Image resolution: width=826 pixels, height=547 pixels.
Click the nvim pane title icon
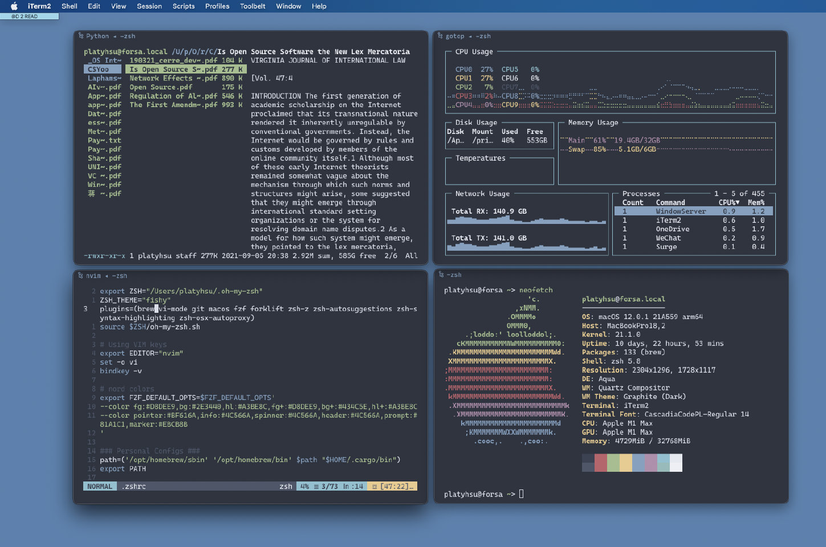click(x=80, y=276)
